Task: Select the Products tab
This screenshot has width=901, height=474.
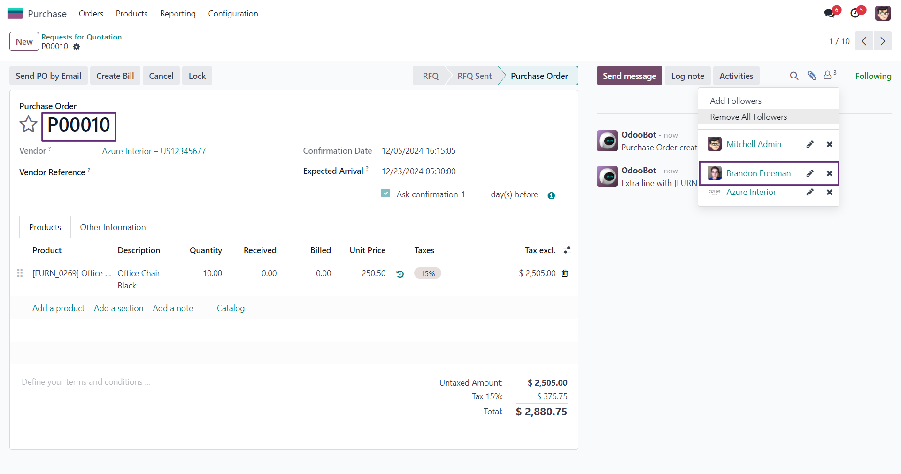Action: (45, 227)
